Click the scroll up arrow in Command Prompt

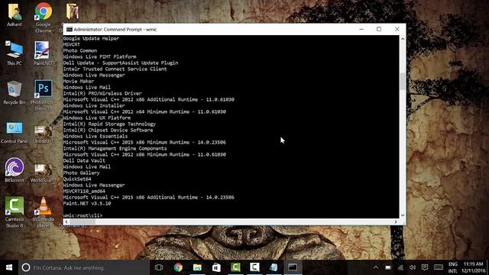(403, 39)
